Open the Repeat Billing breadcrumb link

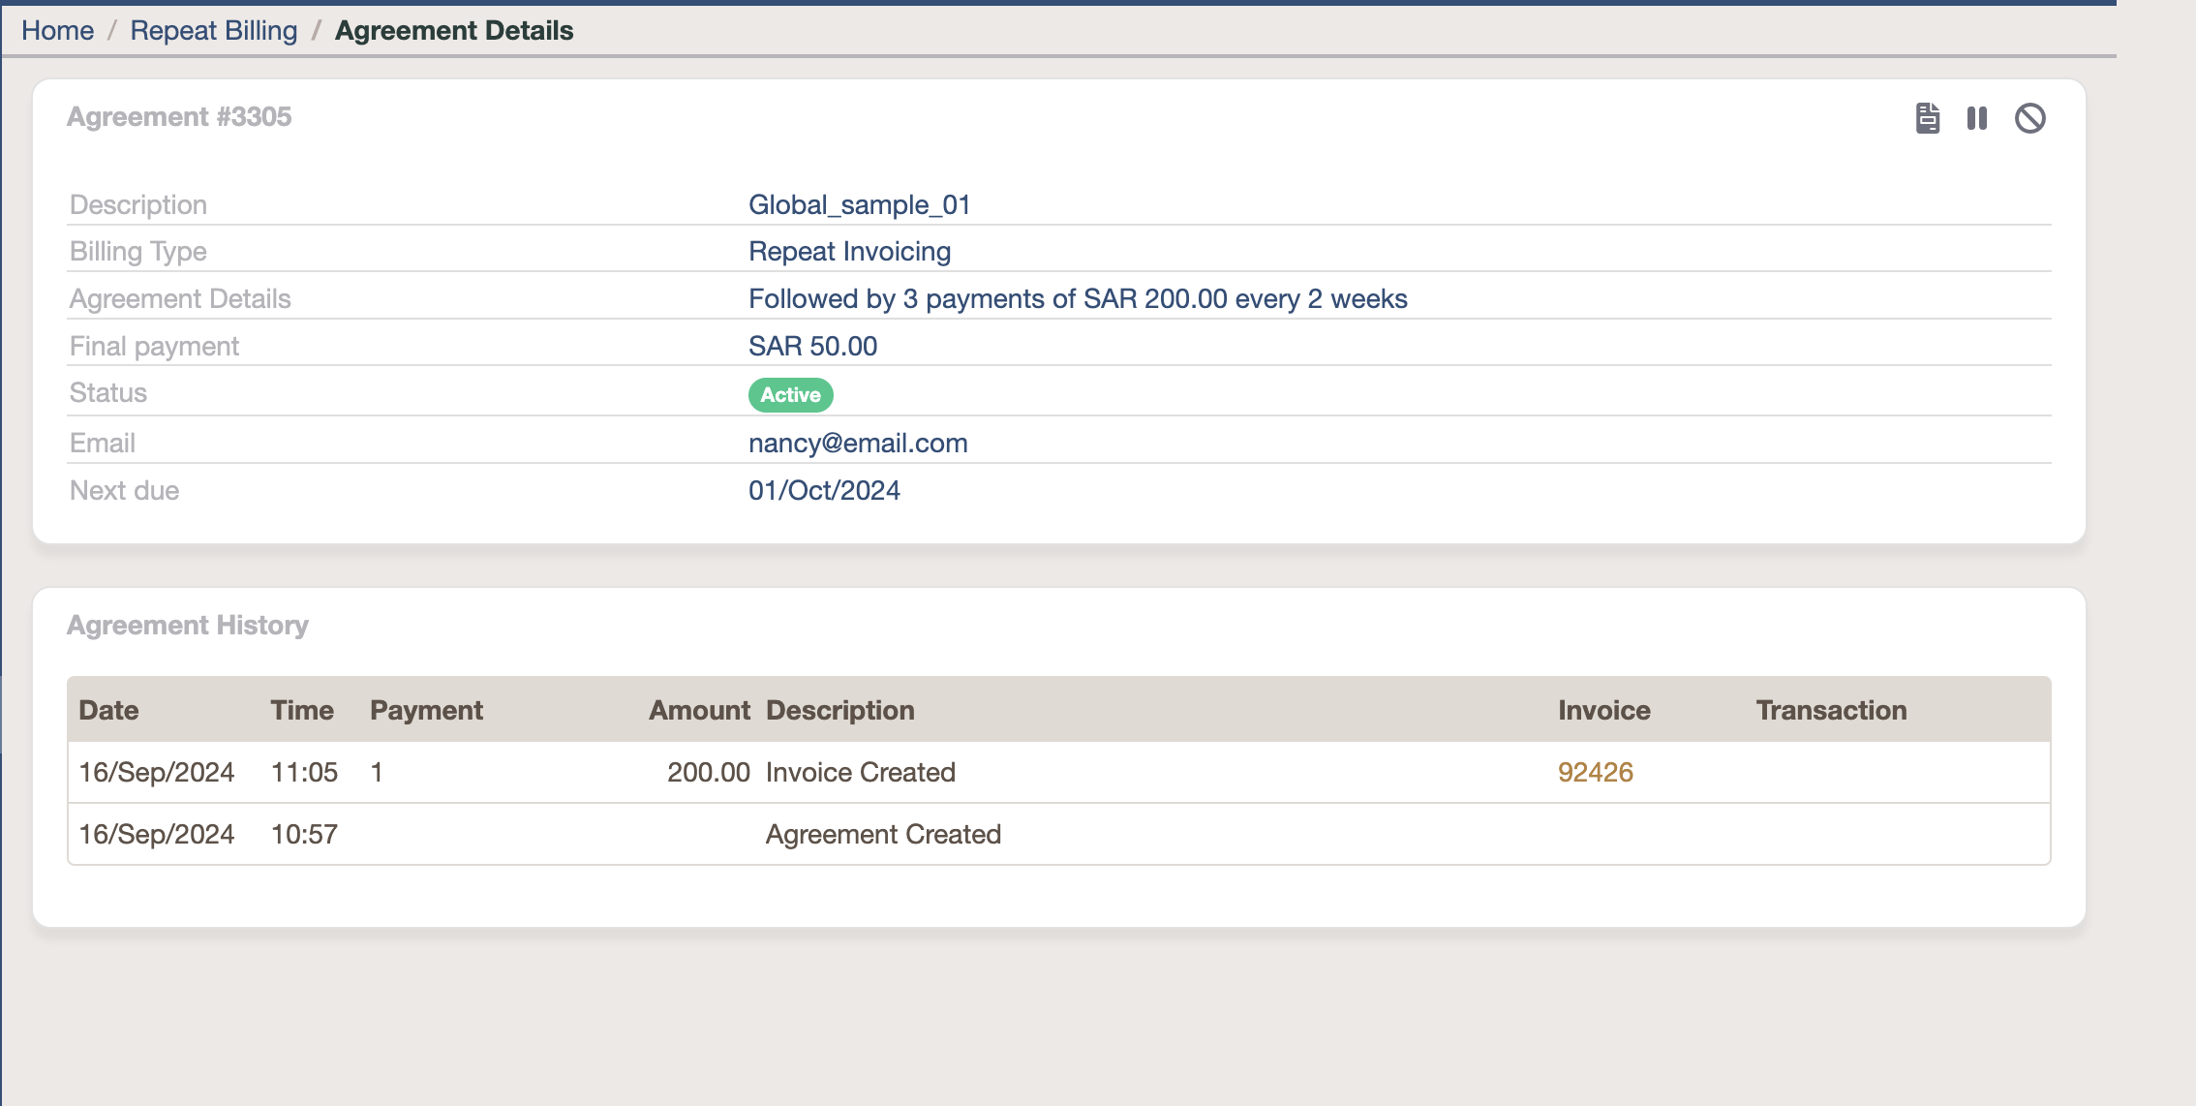pos(214,31)
